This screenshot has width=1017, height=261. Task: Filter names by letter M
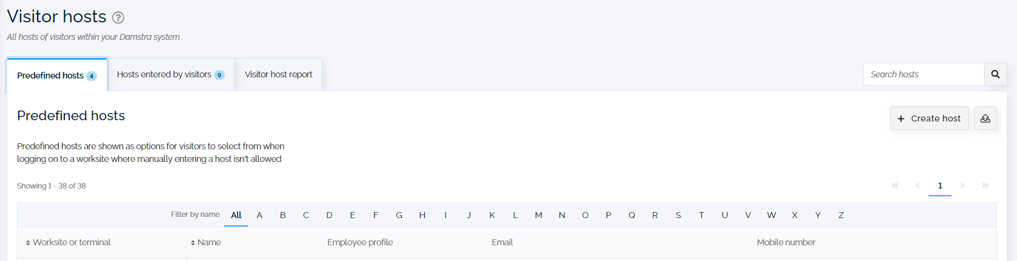(538, 215)
